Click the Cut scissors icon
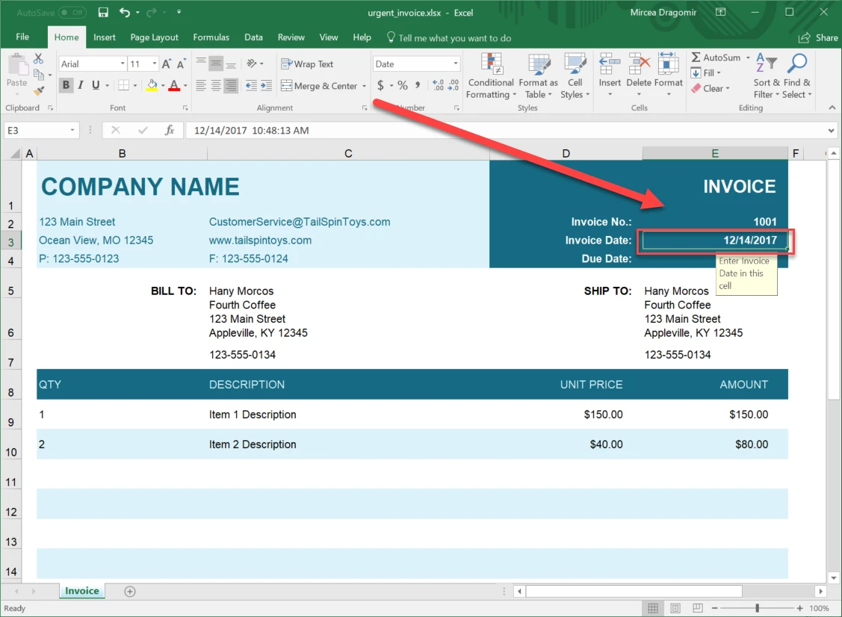 38,58
